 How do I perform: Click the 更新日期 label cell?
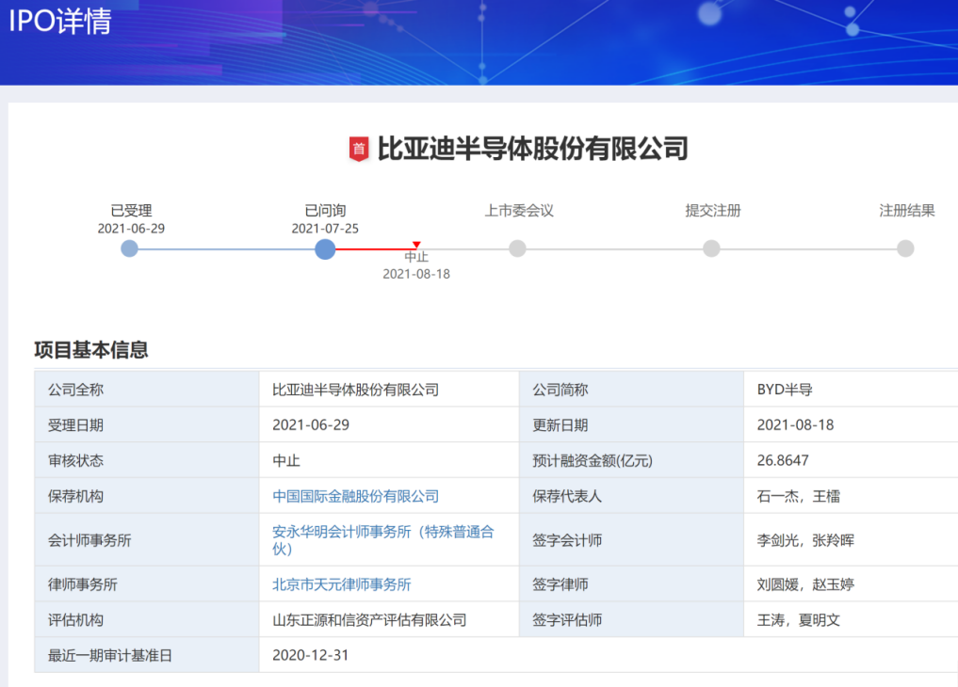click(631, 424)
